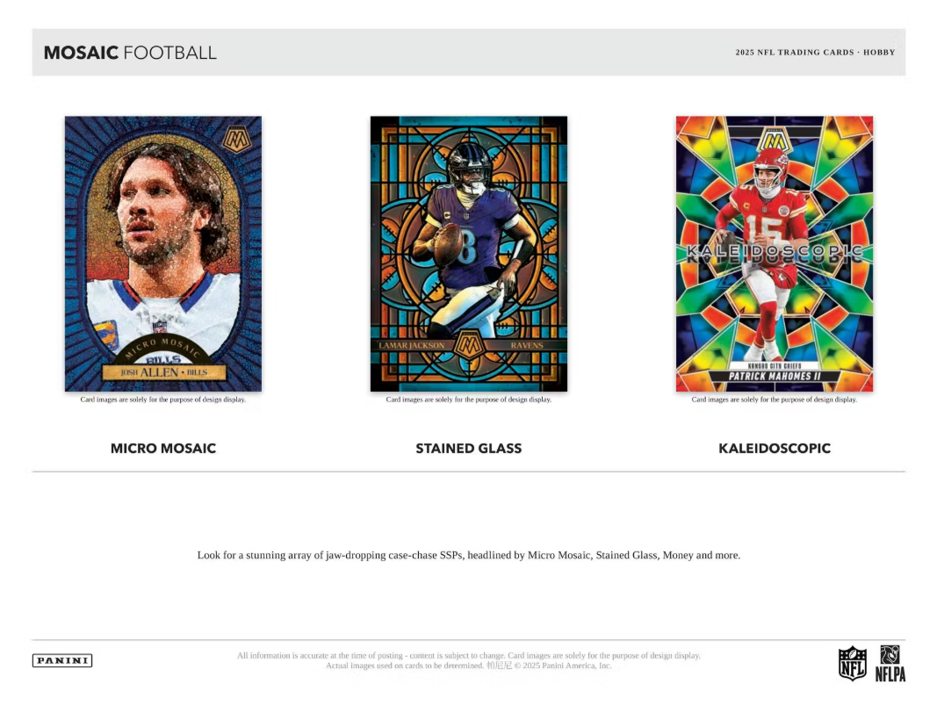Click the 2025 NFL Trading Cards Hobby text

point(815,53)
